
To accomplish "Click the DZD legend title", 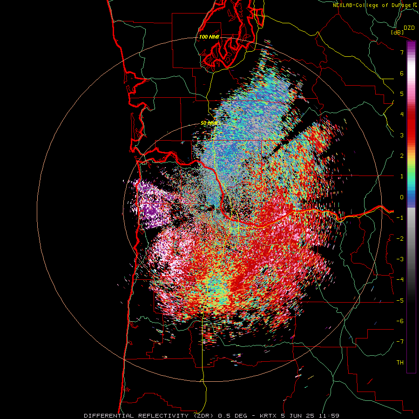I will point(409,28).
